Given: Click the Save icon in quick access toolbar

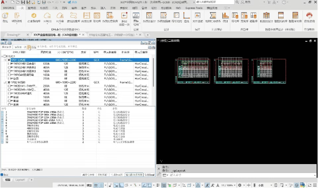Looking at the screenshot, I should 23,2.
